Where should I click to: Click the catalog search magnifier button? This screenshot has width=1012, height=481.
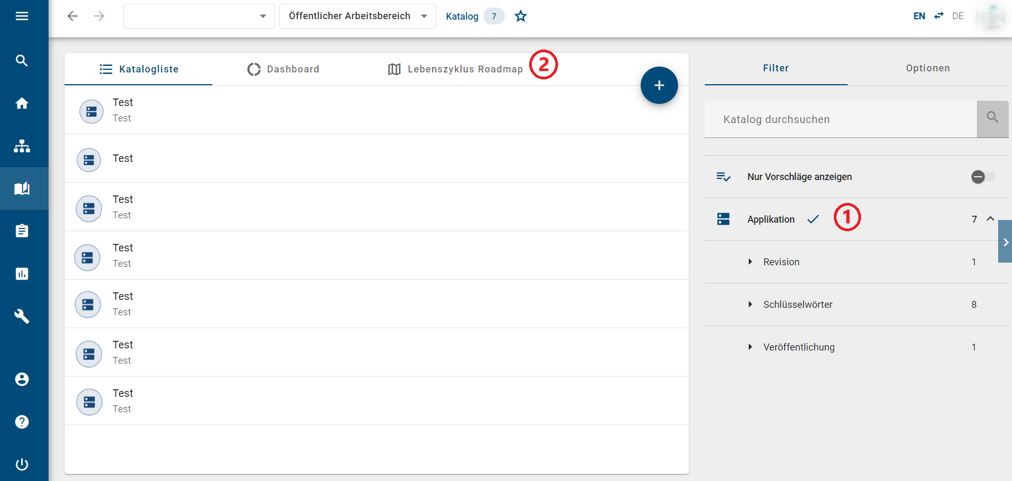[992, 119]
